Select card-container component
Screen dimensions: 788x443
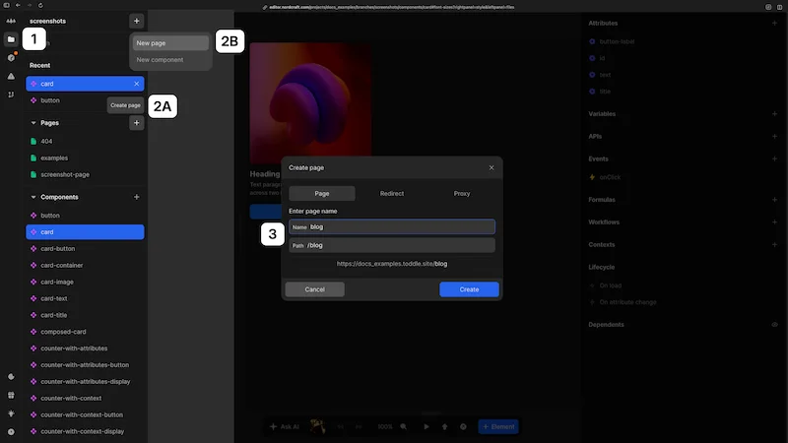coord(85,265)
